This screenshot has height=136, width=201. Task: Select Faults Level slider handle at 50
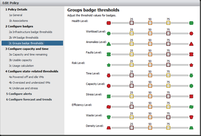pyautogui.click(x=150, y=54)
